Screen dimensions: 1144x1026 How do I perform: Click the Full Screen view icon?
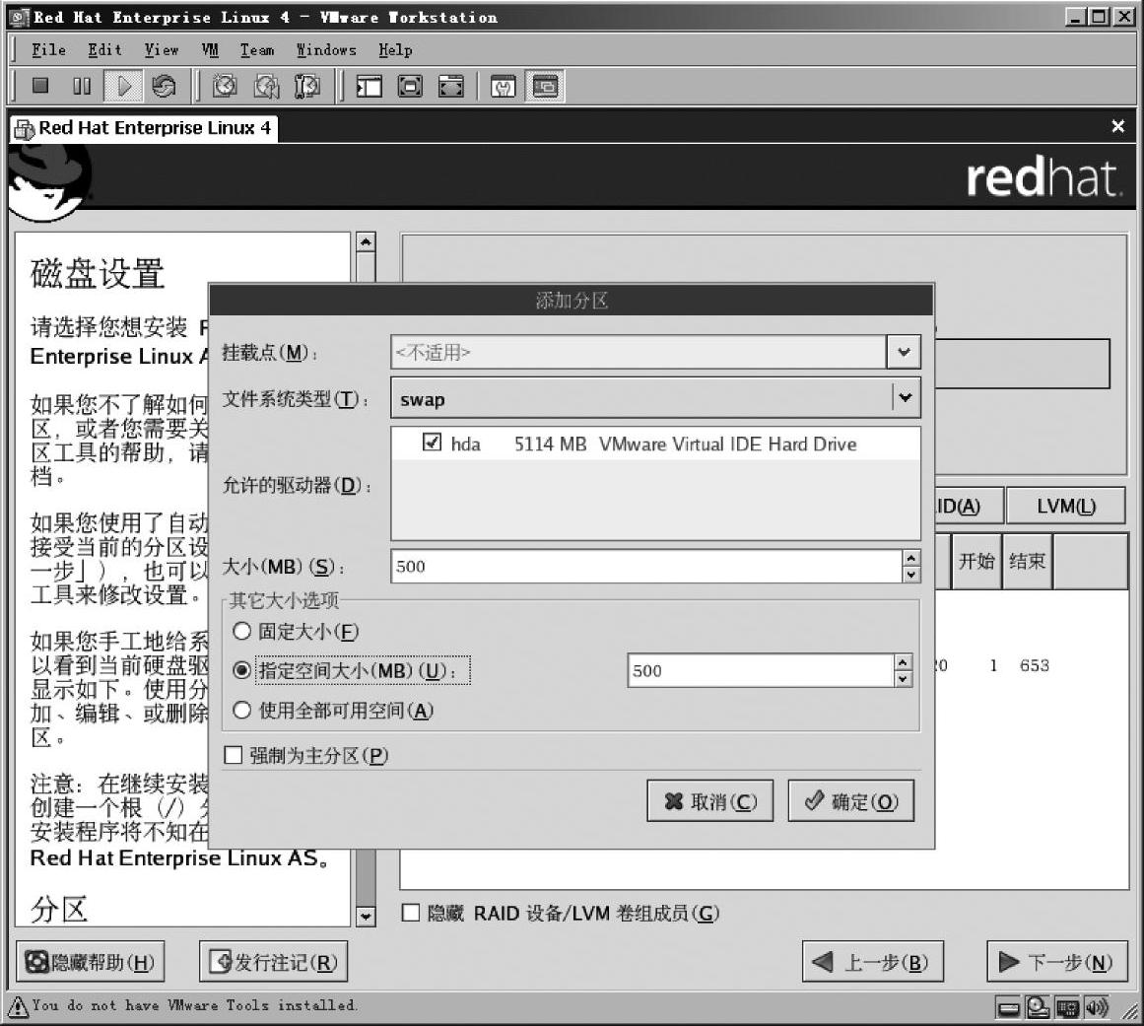point(451,87)
